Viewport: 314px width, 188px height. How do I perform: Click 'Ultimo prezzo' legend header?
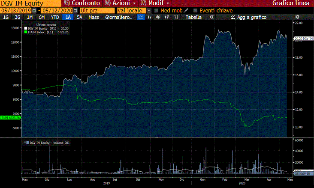click(46, 25)
